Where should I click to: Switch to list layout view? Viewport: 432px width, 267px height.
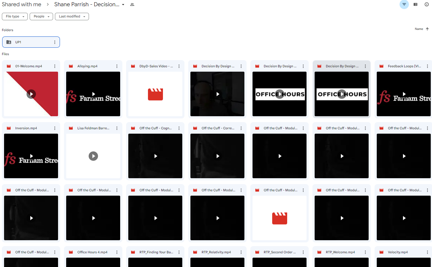(x=415, y=4)
